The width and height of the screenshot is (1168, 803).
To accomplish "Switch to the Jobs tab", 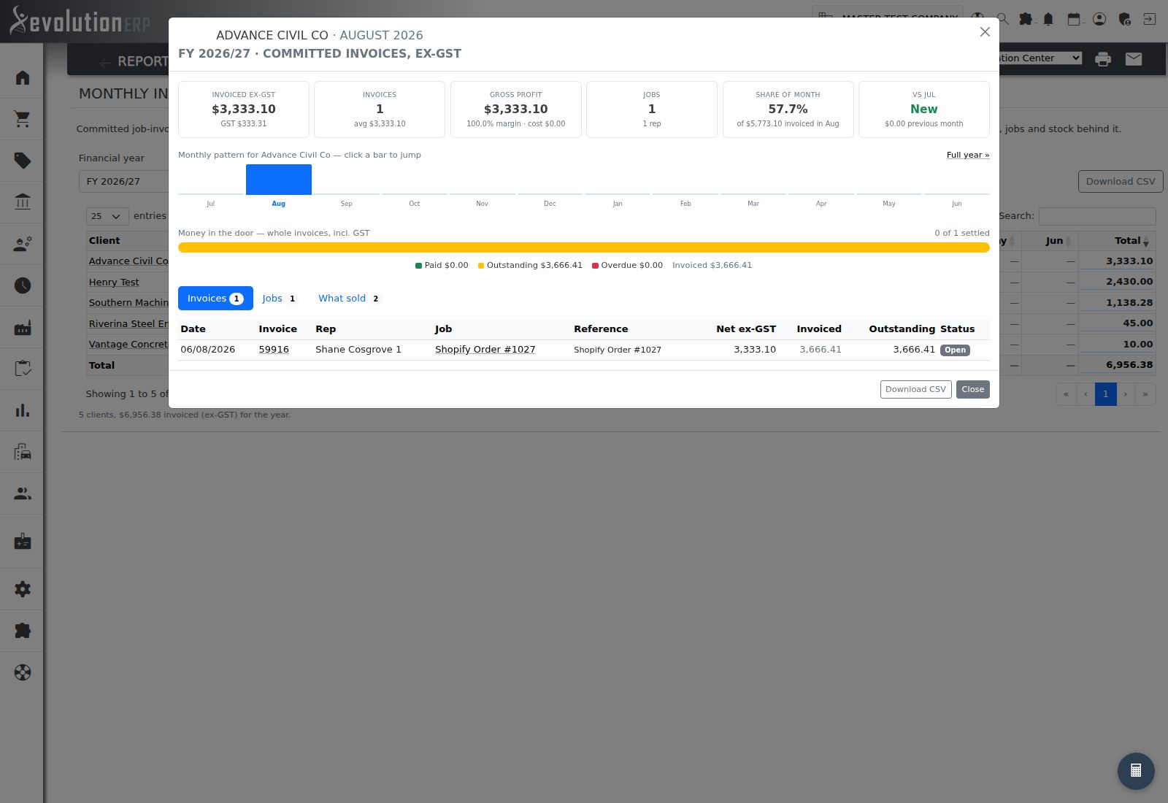I will pos(279,298).
